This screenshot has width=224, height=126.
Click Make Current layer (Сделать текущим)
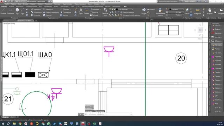[x=127, y=12]
